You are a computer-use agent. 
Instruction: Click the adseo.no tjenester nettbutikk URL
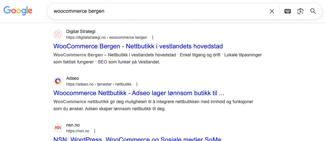tap(99, 84)
